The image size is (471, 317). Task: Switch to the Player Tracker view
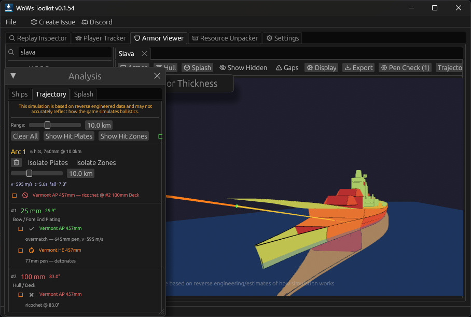click(100, 38)
